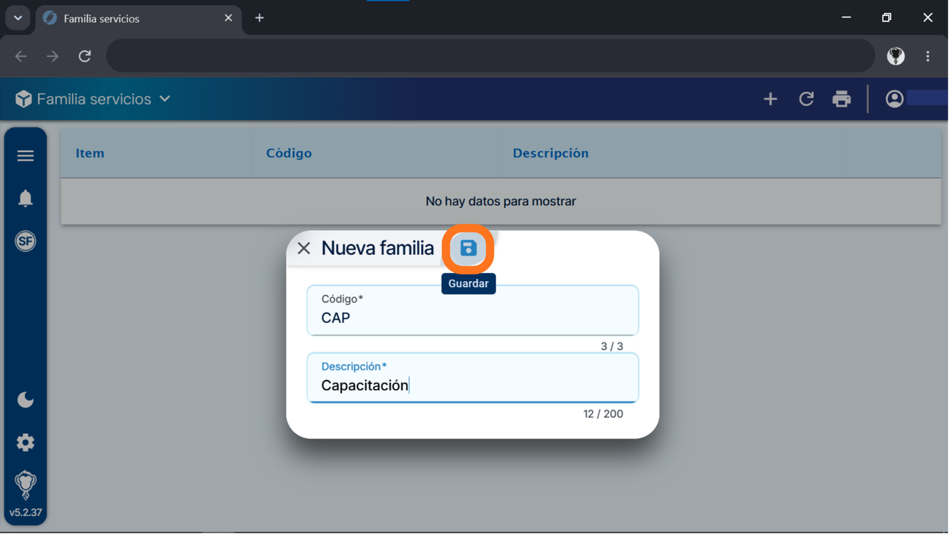Image resolution: width=950 pixels, height=534 pixels.
Task: Click the logo above version v5.2.37
Action: 26,484
